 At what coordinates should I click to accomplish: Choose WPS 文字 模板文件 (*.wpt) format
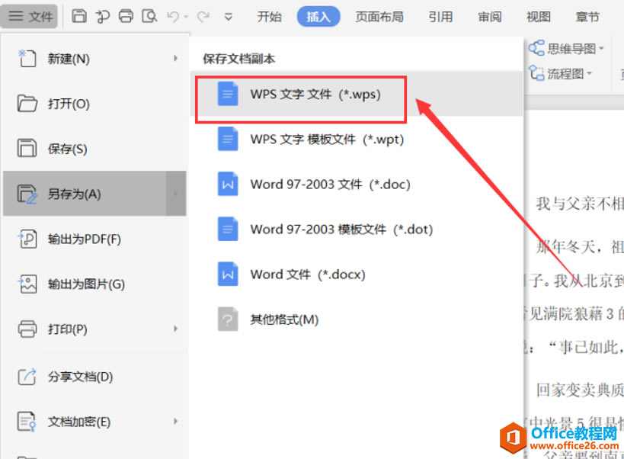[357, 140]
